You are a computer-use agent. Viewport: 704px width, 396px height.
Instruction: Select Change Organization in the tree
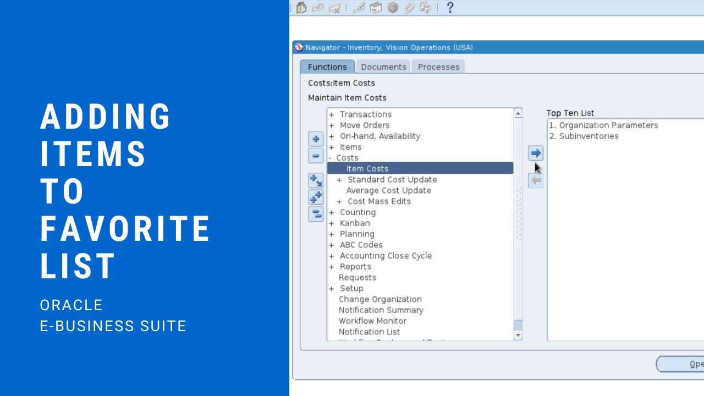[x=380, y=299]
